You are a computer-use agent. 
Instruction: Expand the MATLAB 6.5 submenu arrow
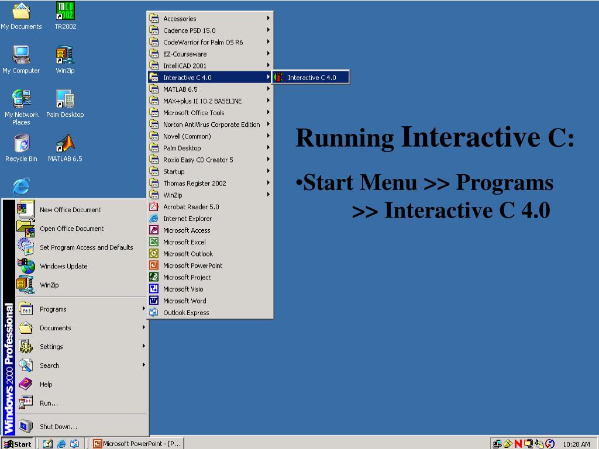pos(268,89)
